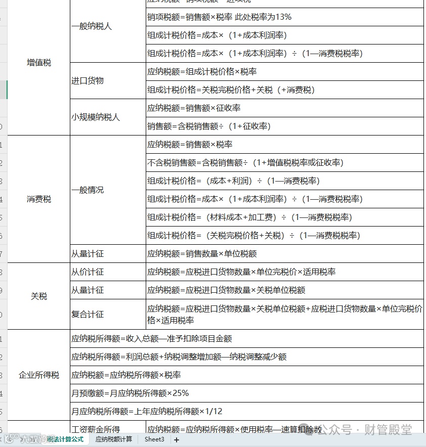Click cell 应纳税额=应纳税所得额×使用税率—速算扣除数
Viewport: 426px width, 447px height.
[x=285, y=427]
